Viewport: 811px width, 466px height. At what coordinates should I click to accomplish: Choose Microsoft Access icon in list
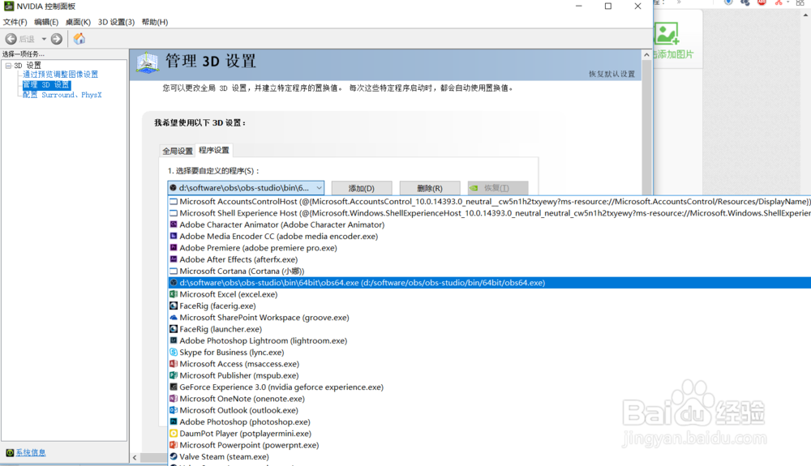pyautogui.click(x=174, y=364)
